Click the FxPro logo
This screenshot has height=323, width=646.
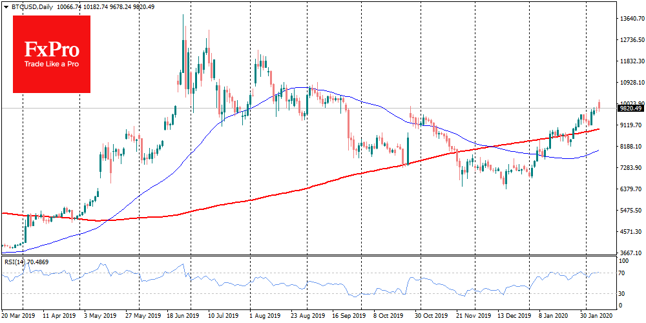pyautogui.click(x=50, y=50)
